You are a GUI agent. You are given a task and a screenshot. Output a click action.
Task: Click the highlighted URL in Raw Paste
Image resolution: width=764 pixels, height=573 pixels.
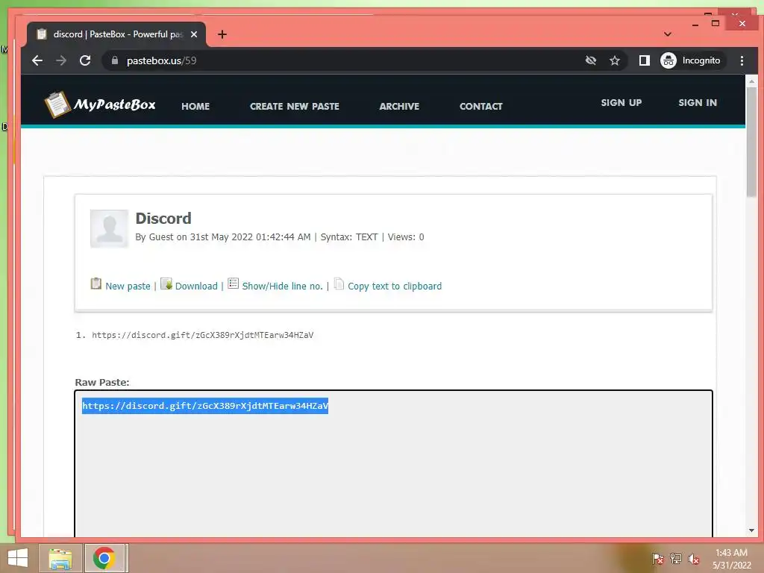tap(205, 406)
